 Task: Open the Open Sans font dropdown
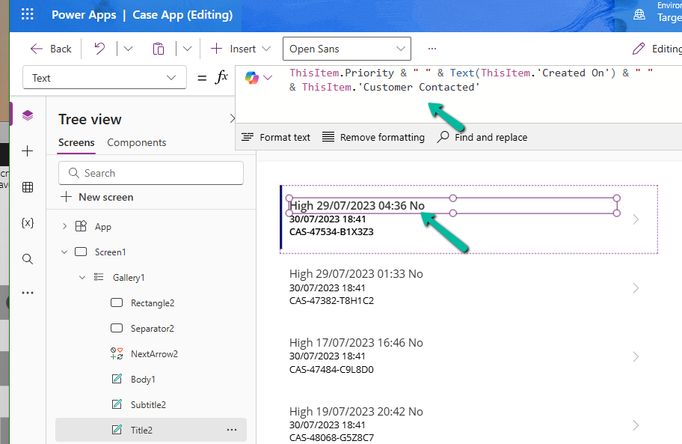346,48
